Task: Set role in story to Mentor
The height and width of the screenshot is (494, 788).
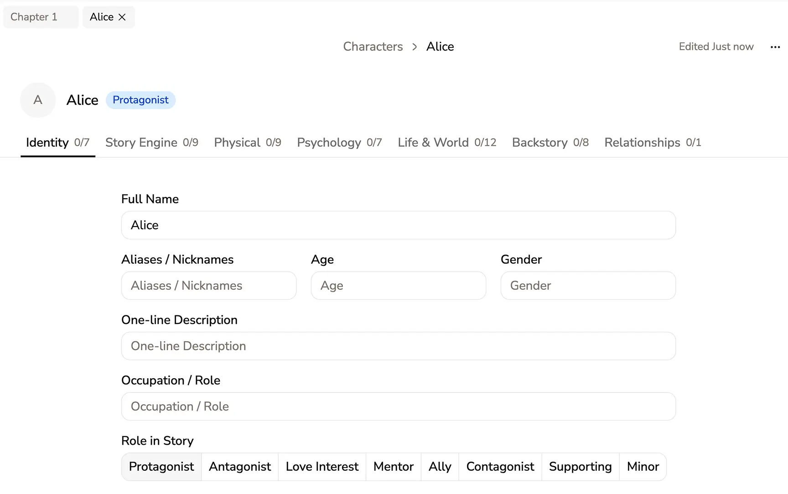Action: [x=393, y=467]
